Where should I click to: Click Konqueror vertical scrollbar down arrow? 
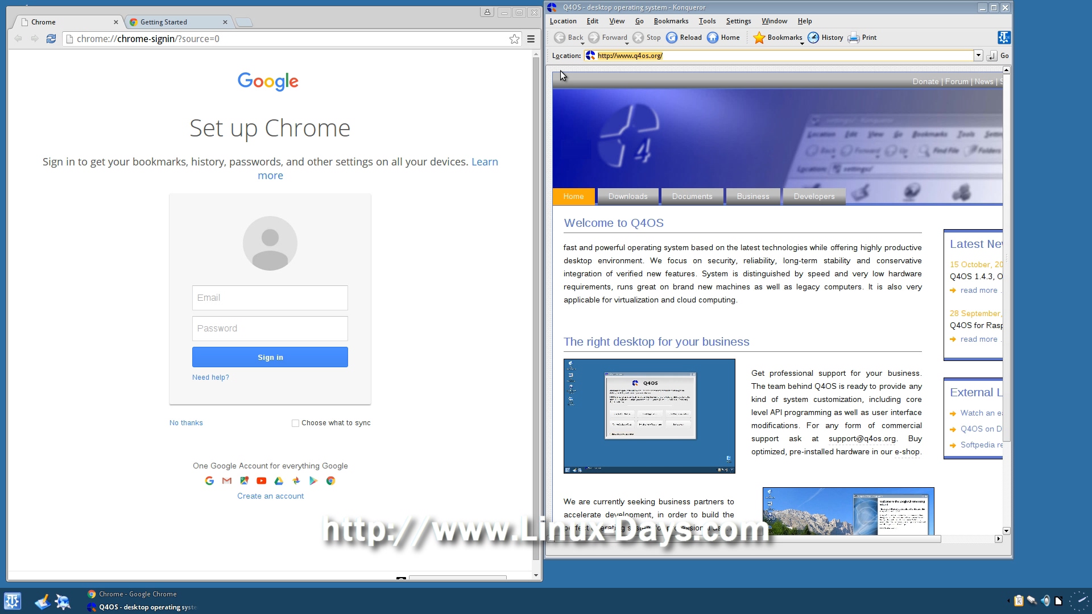tap(1006, 530)
